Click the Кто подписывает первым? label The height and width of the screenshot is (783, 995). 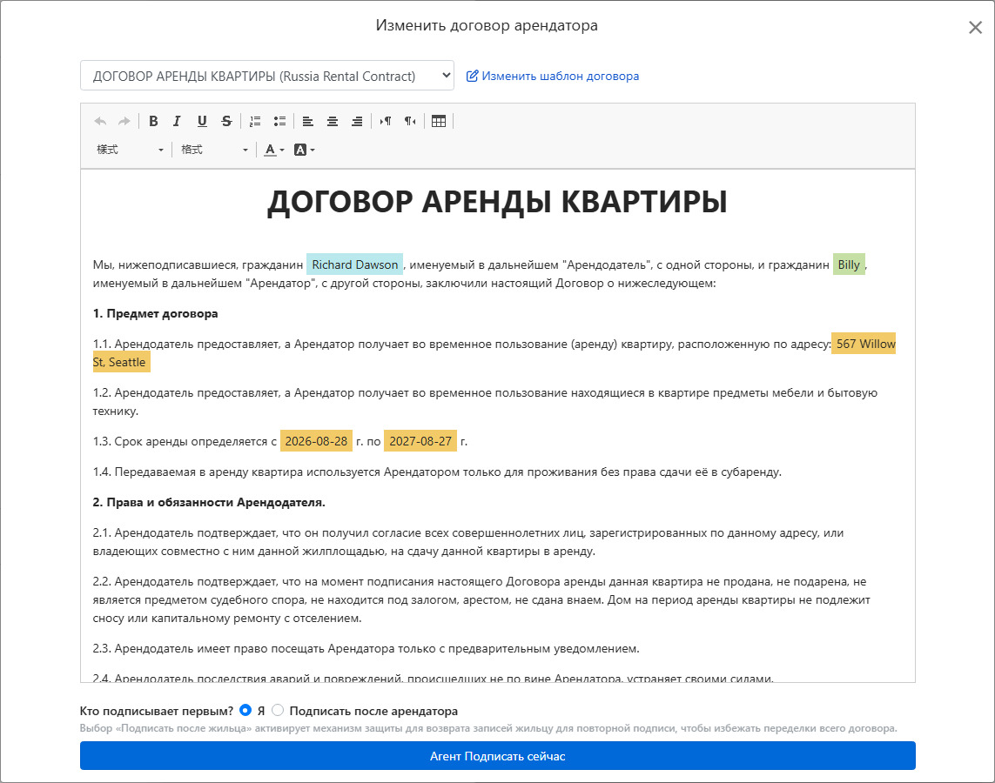pyautogui.click(x=157, y=711)
